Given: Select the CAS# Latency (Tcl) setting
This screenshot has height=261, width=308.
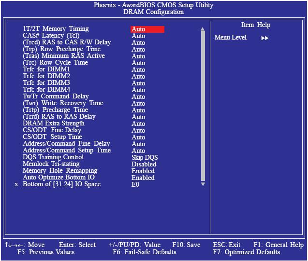Looking at the screenshot, I should point(51,36).
